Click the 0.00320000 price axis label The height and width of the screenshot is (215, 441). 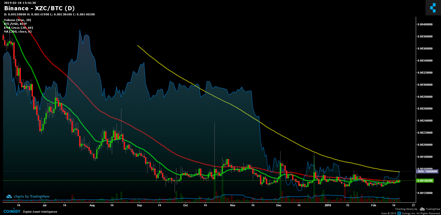point(425,73)
